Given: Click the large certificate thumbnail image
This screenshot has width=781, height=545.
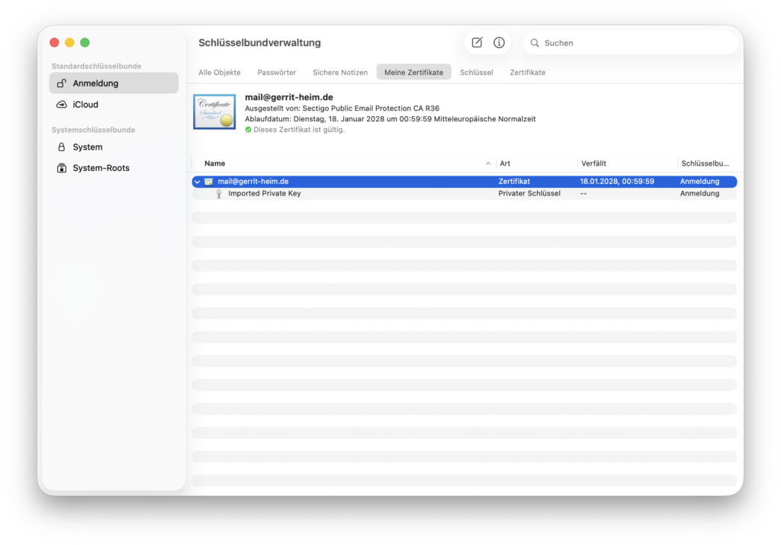Looking at the screenshot, I should pos(214,112).
